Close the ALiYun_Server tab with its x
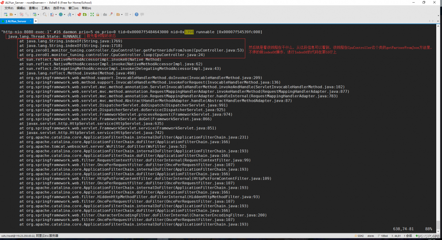 tap(30, 21)
